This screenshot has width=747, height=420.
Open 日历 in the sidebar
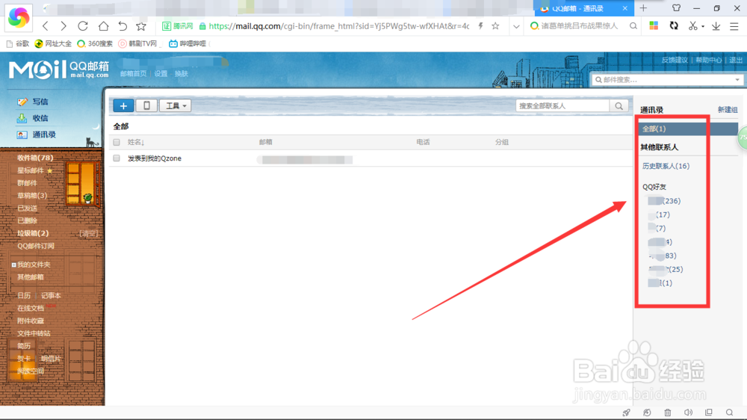point(24,296)
